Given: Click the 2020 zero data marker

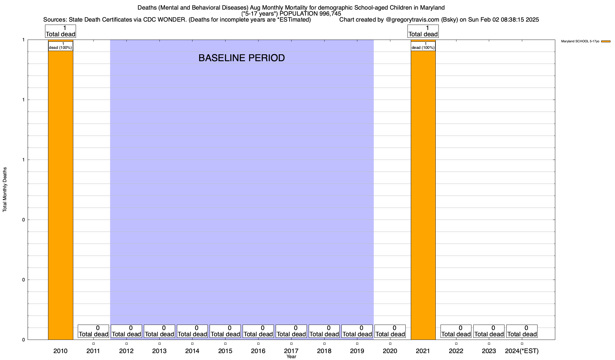Looking at the screenshot, I should (x=390, y=343).
